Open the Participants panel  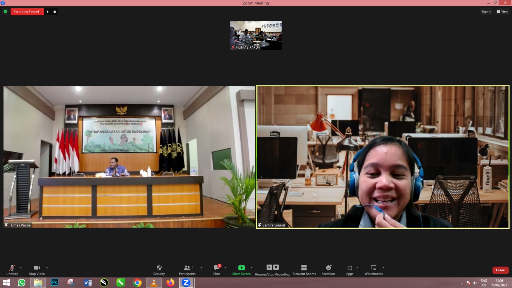187,268
